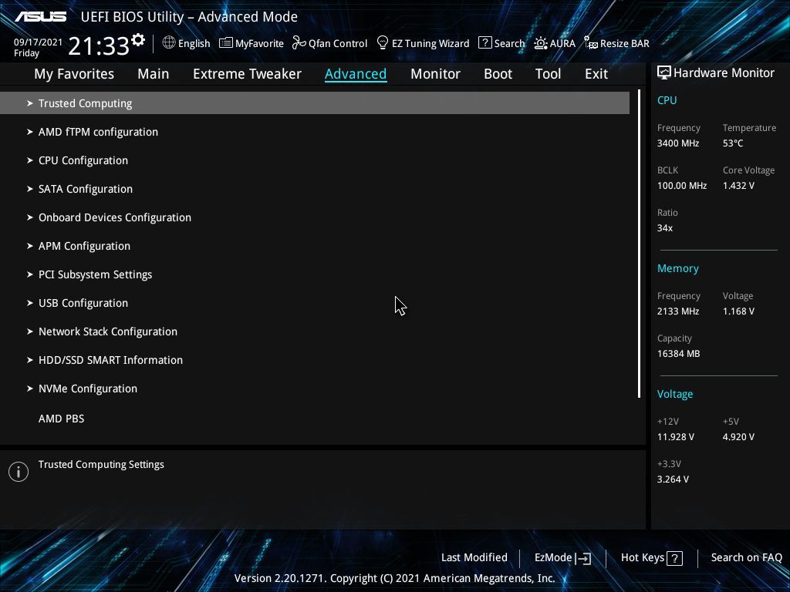Click the date 09/17/2021
Image resolution: width=790 pixels, height=592 pixels.
pyautogui.click(x=38, y=42)
